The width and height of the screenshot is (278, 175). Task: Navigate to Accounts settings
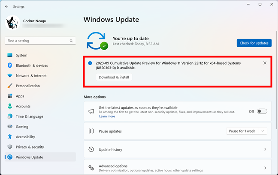coord(40,106)
